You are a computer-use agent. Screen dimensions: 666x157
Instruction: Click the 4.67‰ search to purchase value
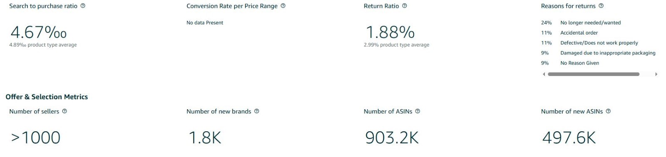(38, 32)
